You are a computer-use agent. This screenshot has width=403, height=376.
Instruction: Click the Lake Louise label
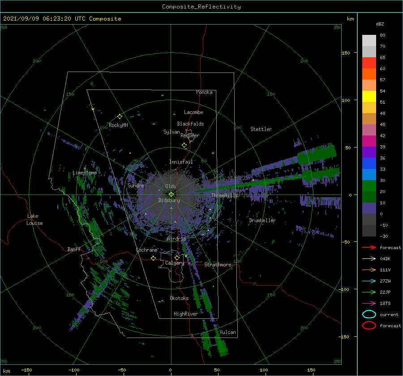coord(34,220)
